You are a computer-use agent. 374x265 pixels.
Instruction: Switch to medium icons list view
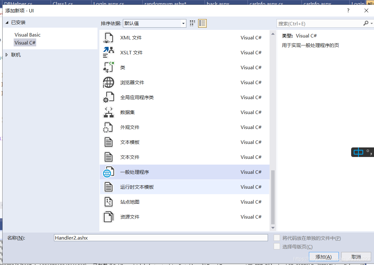click(x=202, y=23)
